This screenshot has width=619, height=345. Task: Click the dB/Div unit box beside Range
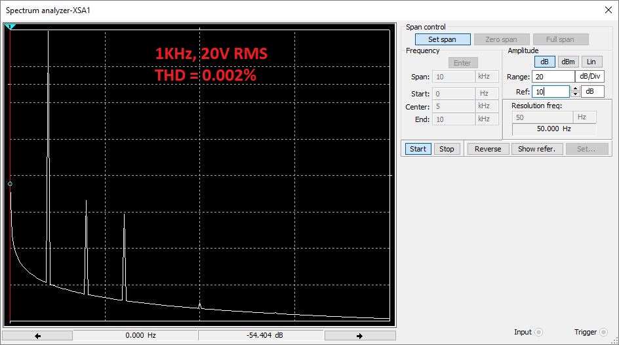589,77
